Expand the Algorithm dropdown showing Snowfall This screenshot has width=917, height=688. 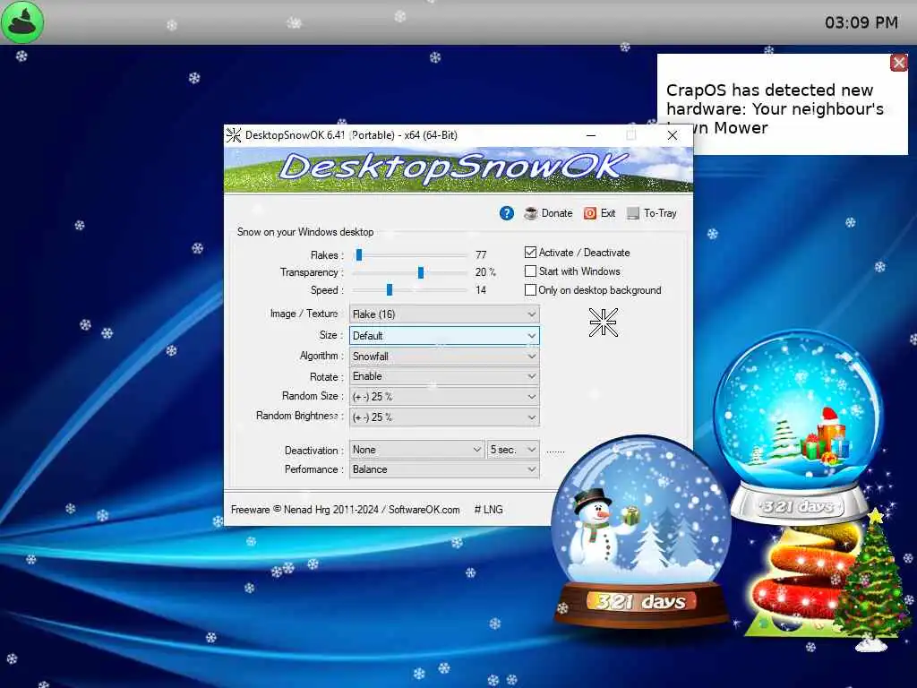(x=444, y=356)
